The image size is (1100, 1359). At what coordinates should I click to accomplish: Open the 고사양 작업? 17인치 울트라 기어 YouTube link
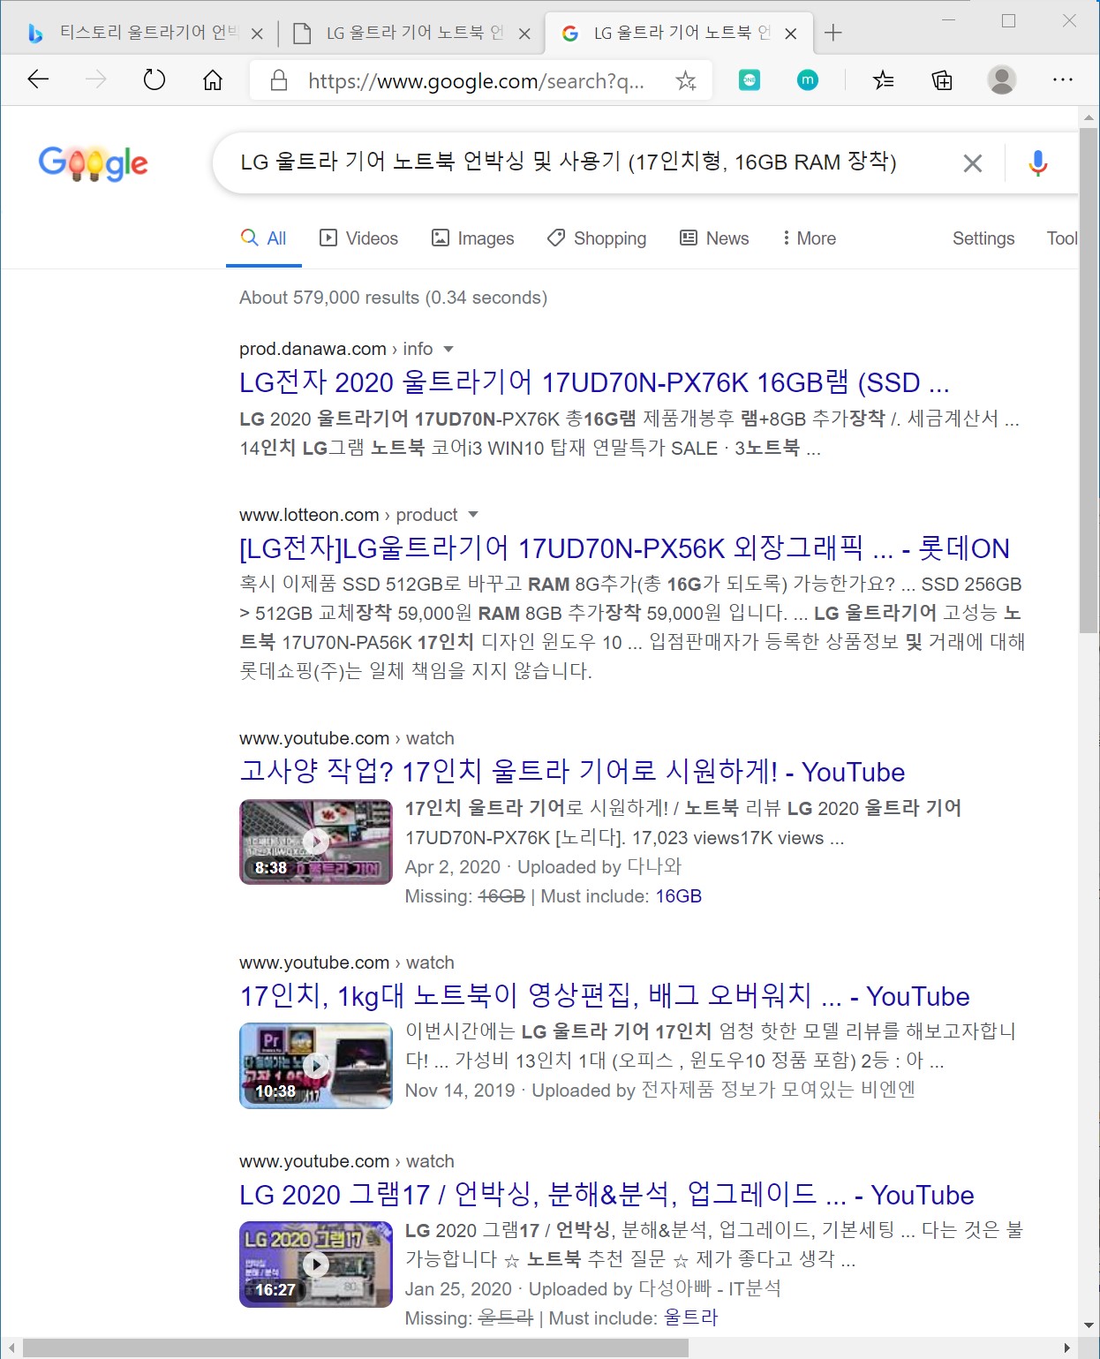572,772
